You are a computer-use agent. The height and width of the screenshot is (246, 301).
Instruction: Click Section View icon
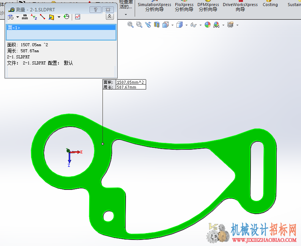tap(157, 25)
